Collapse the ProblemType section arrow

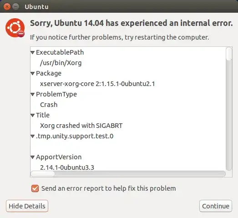[32, 94]
